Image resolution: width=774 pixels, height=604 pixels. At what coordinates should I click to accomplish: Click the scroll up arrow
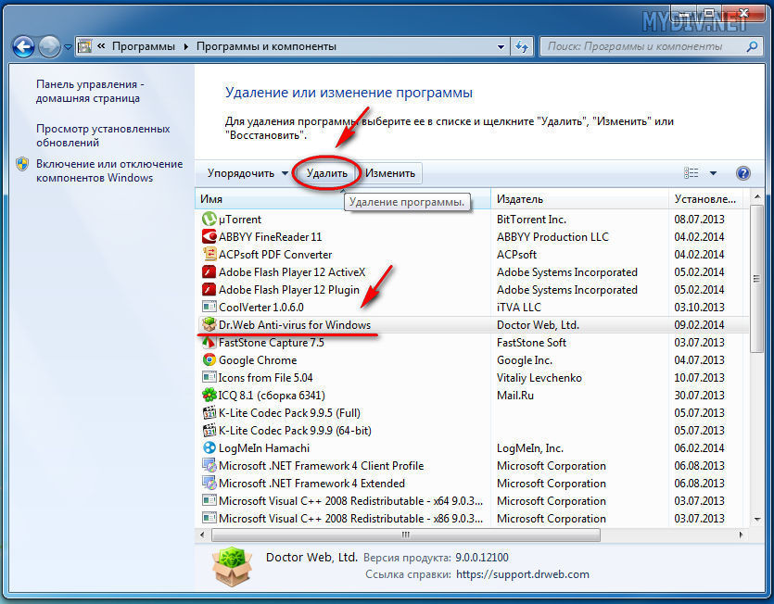pos(756,197)
